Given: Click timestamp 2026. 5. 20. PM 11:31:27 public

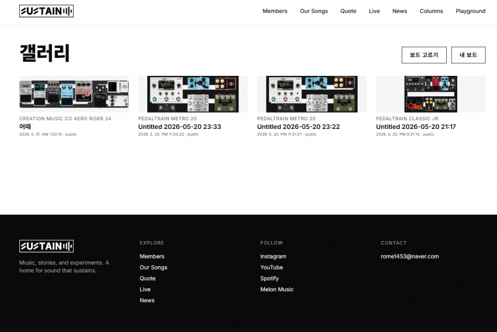Looking at the screenshot, I should (287, 134).
